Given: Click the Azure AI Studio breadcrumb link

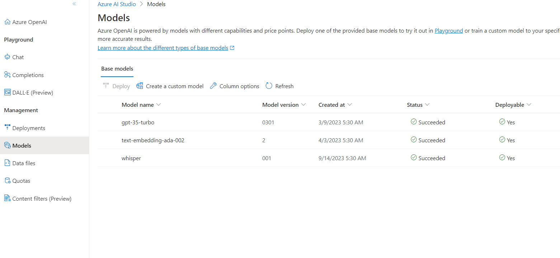Looking at the screenshot, I should tap(117, 4).
